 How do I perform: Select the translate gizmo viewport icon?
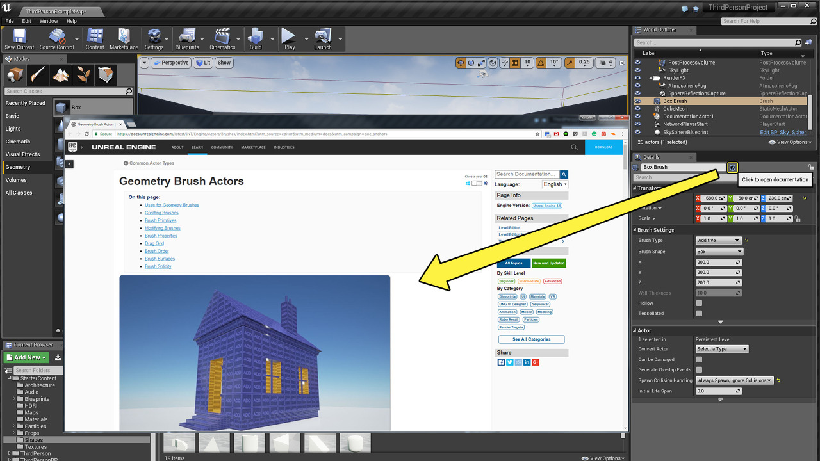[x=460, y=63]
